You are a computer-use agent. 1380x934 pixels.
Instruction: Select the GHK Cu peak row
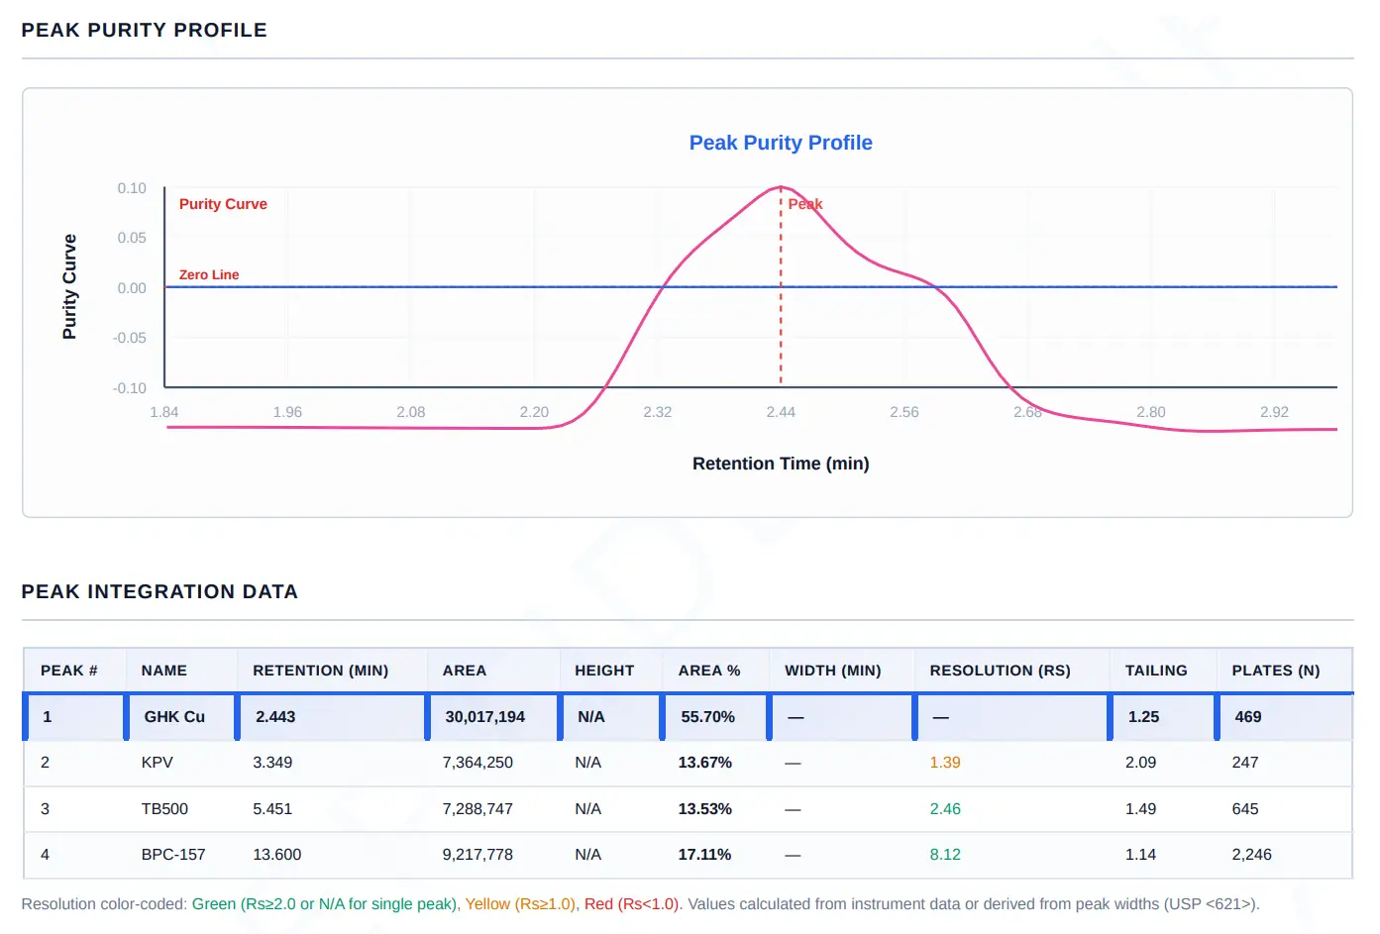[689, 717]
